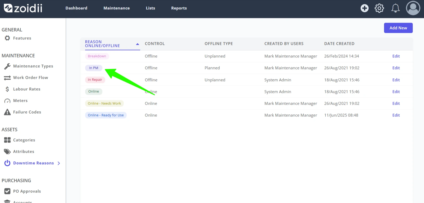Click Unplanned in Breakdown row
The height and width of the screenshot is (203, 424).
point(215,56)
